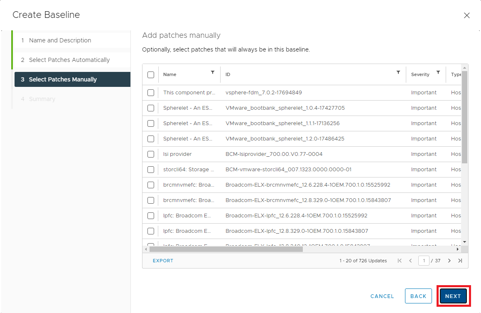481x313 pixels.
Task: Open the Severity column filter
Action: (x=438, y=73)
